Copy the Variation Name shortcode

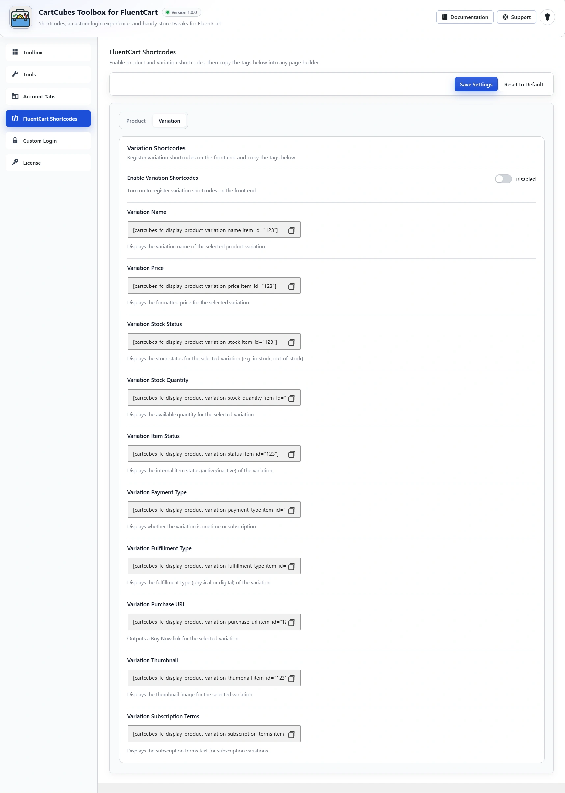click(291, 230)
